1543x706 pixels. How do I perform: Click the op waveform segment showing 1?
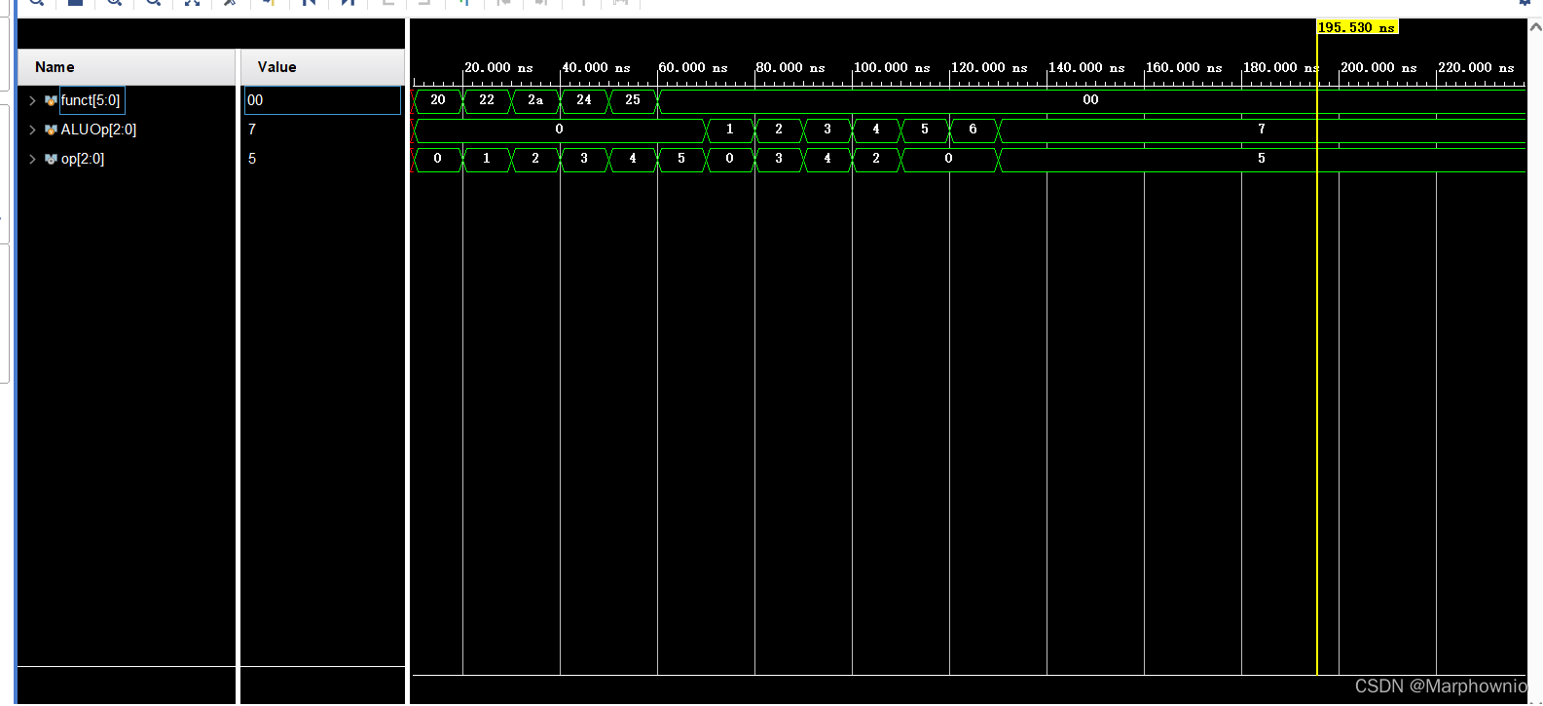coord(487,159)
